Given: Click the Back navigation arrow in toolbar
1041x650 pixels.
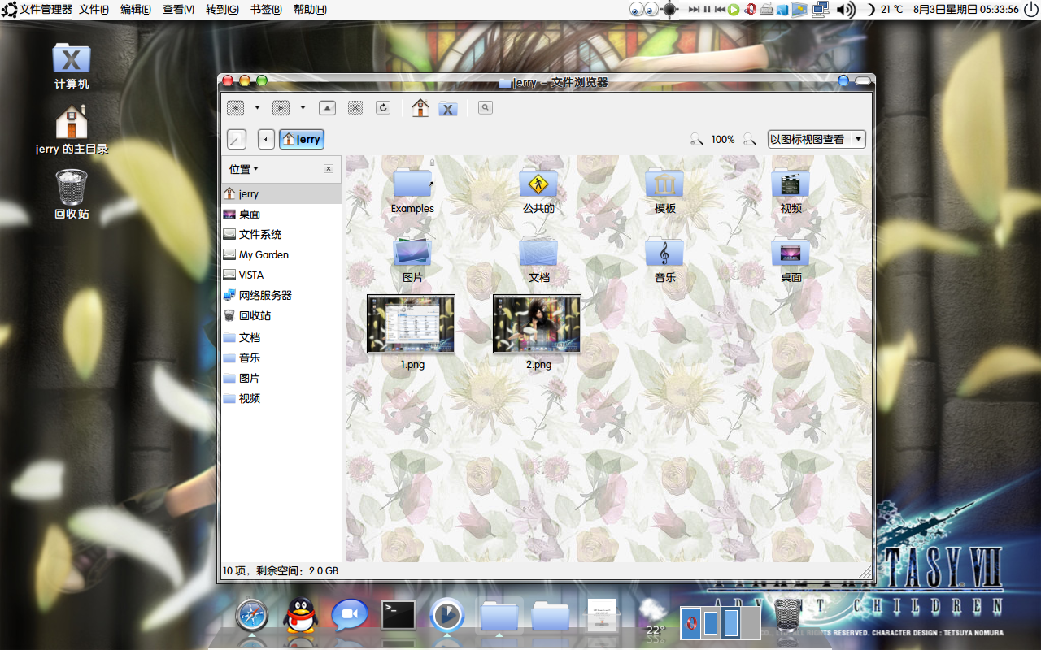Looking at the screenshot, I should (236, 107).
